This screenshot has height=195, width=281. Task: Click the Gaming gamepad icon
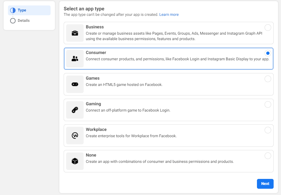75,110
